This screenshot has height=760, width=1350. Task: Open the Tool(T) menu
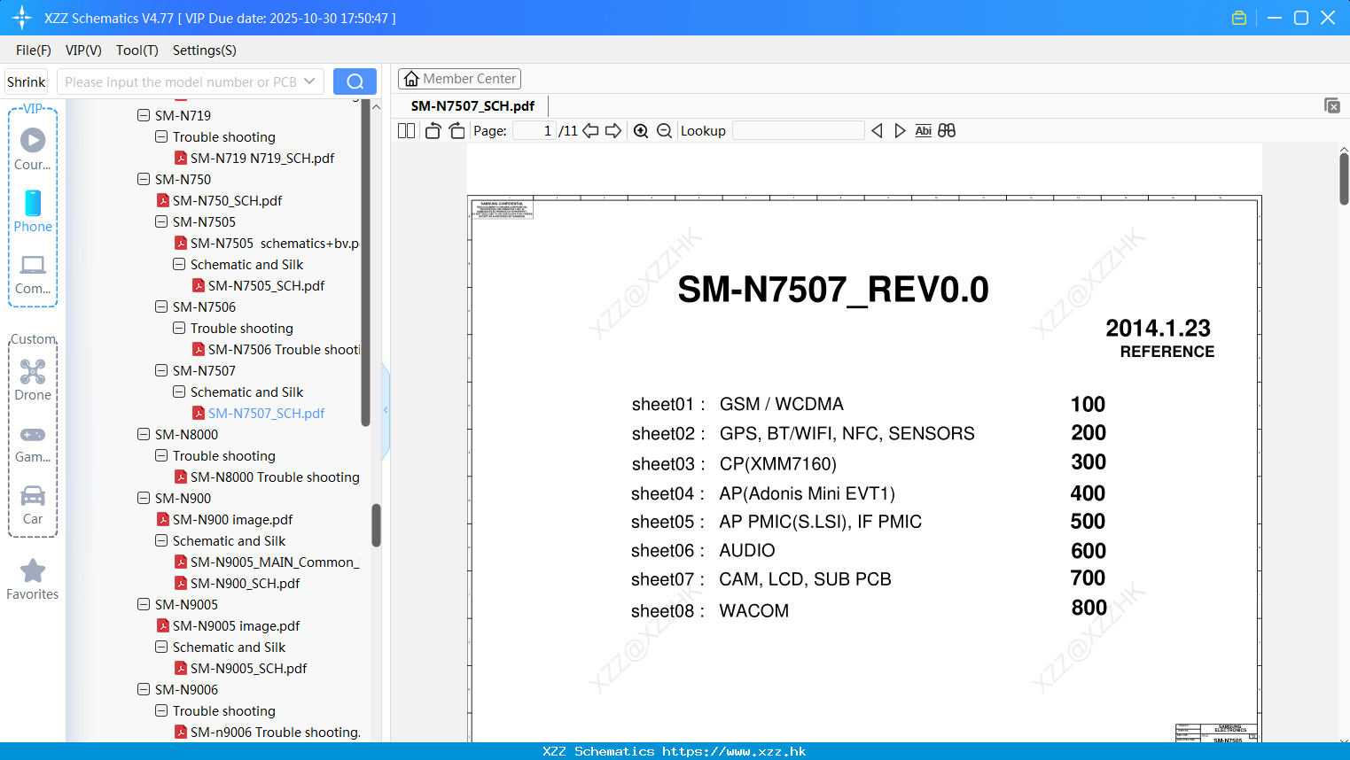pyautogui.click(x=137, y=50)
